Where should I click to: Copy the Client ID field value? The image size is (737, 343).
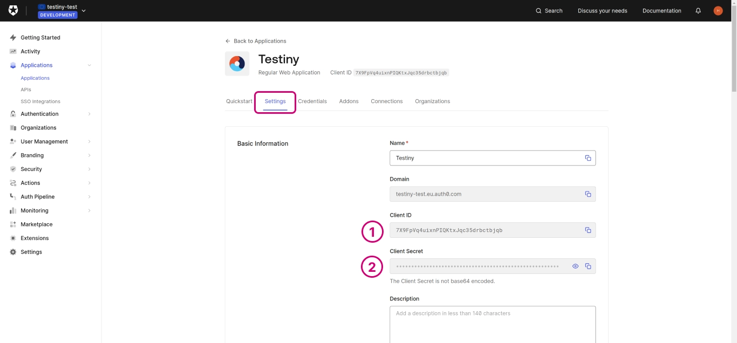pyautogui.click(x=588, y=230)
